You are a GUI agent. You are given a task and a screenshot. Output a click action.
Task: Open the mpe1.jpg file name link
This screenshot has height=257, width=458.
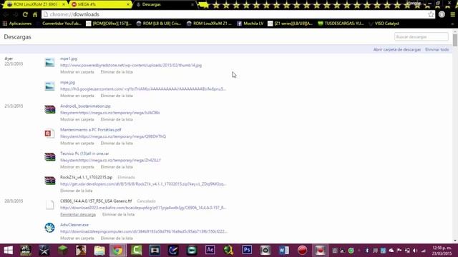[69, 59]
